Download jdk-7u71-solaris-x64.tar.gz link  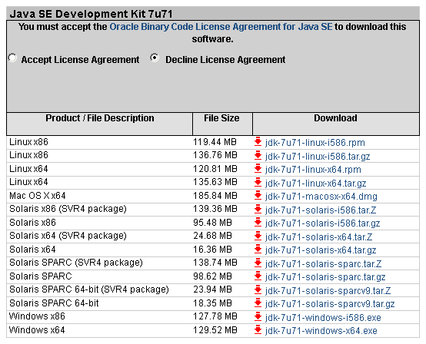click(x=321, y=250)
